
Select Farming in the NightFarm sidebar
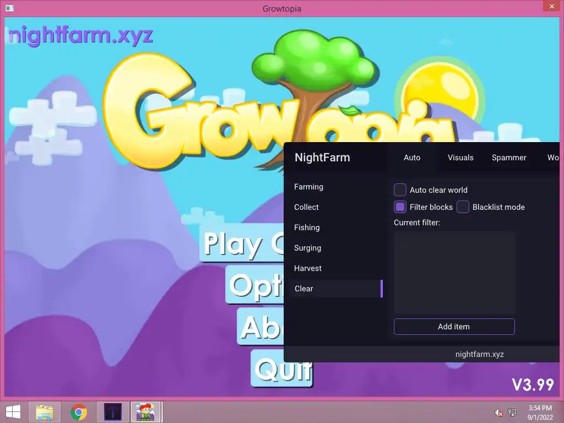point(308,187)
